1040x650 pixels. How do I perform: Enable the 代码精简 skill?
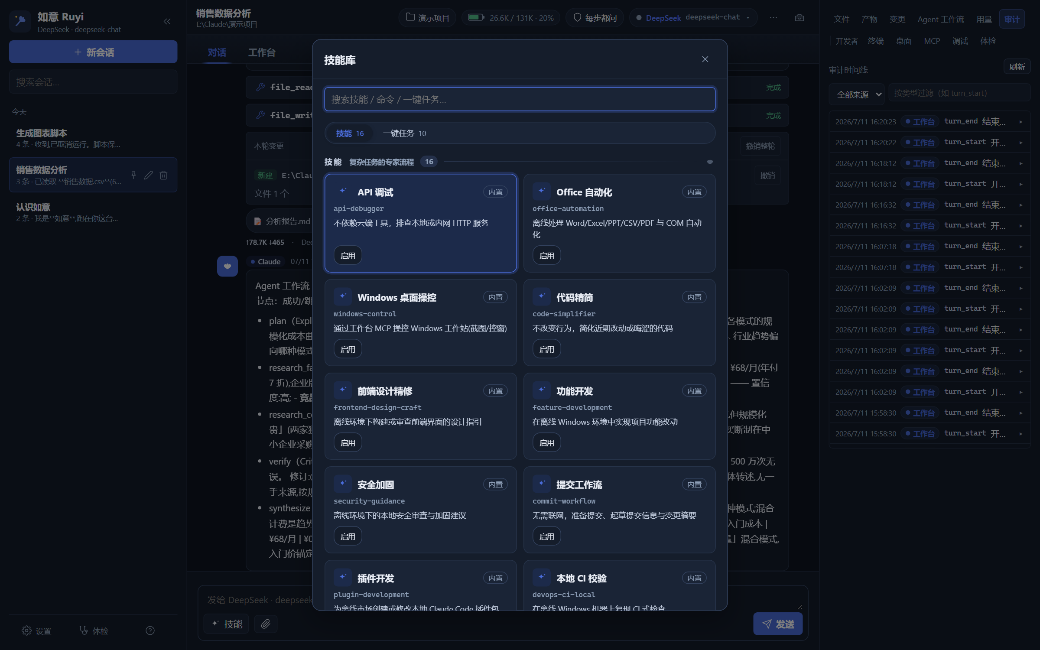pos(546,349)
